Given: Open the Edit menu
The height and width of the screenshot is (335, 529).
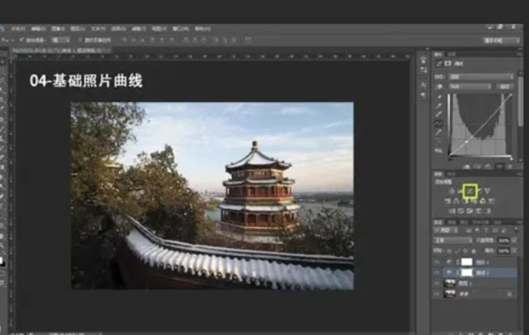Looking at the screenshot, I should [38, 29].
